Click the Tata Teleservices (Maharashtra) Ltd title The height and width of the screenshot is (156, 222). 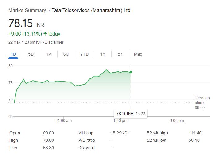pos(91,11)
